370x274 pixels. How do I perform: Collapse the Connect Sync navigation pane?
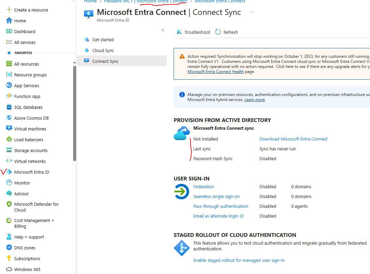(163, 30)
